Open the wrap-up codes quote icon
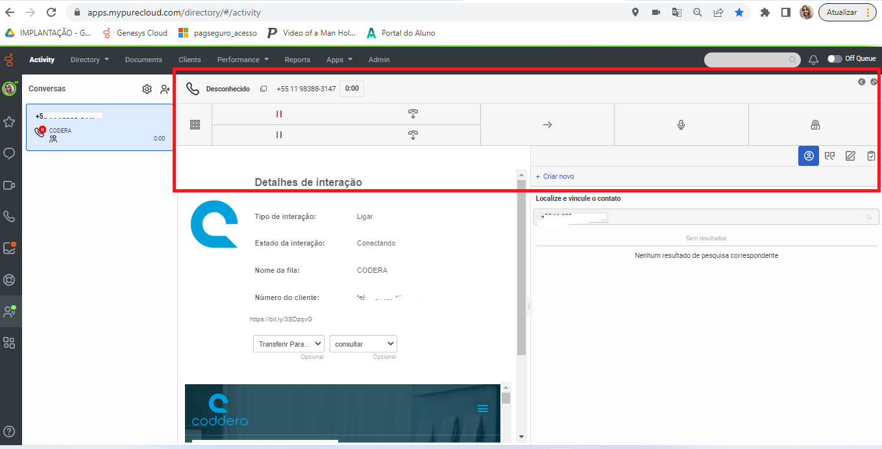Screen dimensions: 882x449 tap(829, 155)
